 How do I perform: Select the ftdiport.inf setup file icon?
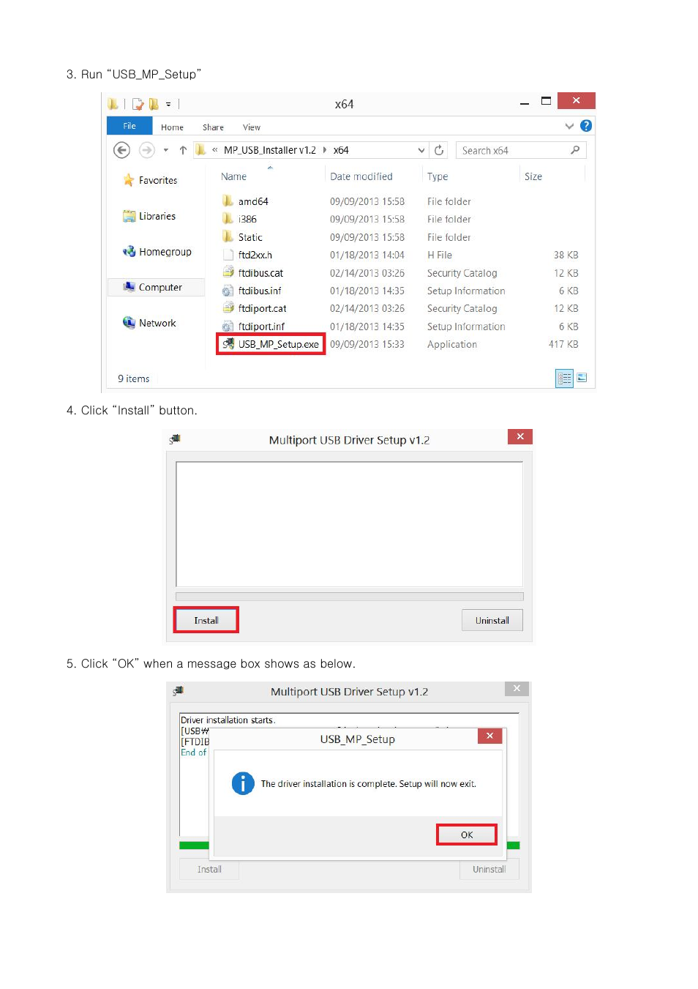[x=228, y=326]
